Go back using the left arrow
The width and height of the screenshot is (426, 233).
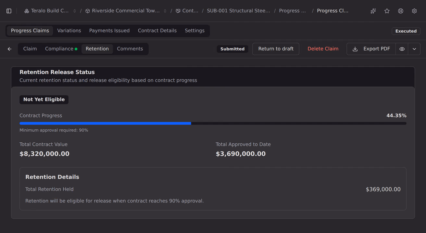click(x=10, y=49)
